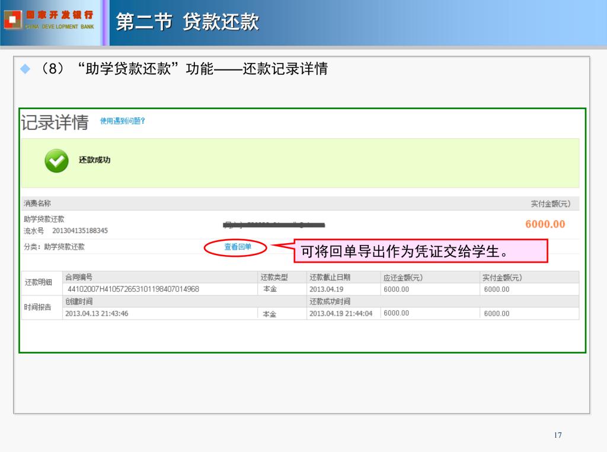Select creation time 2013.04.13 21:43:46
Screen dimensions: 607x452
97,313
